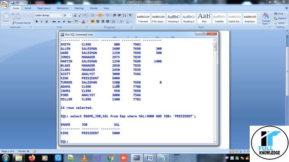
Task: Open the Mailings tab
Action: pyautogui.click(x=79, y=8)
